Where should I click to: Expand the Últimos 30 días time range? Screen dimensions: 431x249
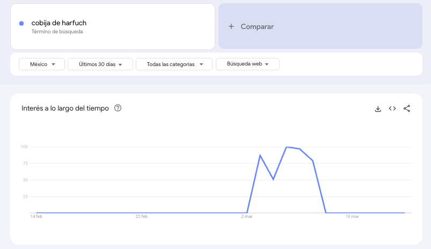(100, 64)
